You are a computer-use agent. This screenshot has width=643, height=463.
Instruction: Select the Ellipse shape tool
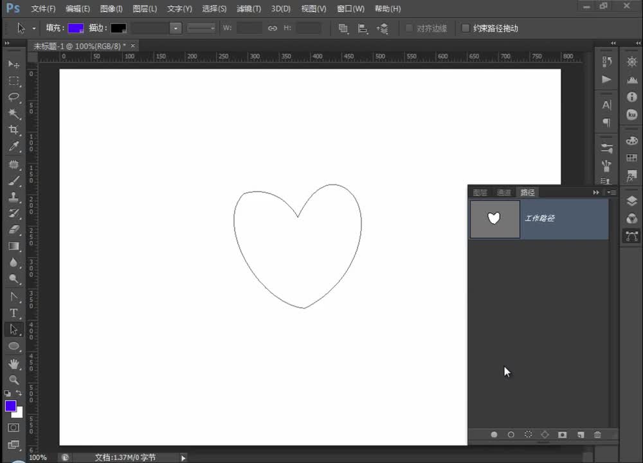14,346
